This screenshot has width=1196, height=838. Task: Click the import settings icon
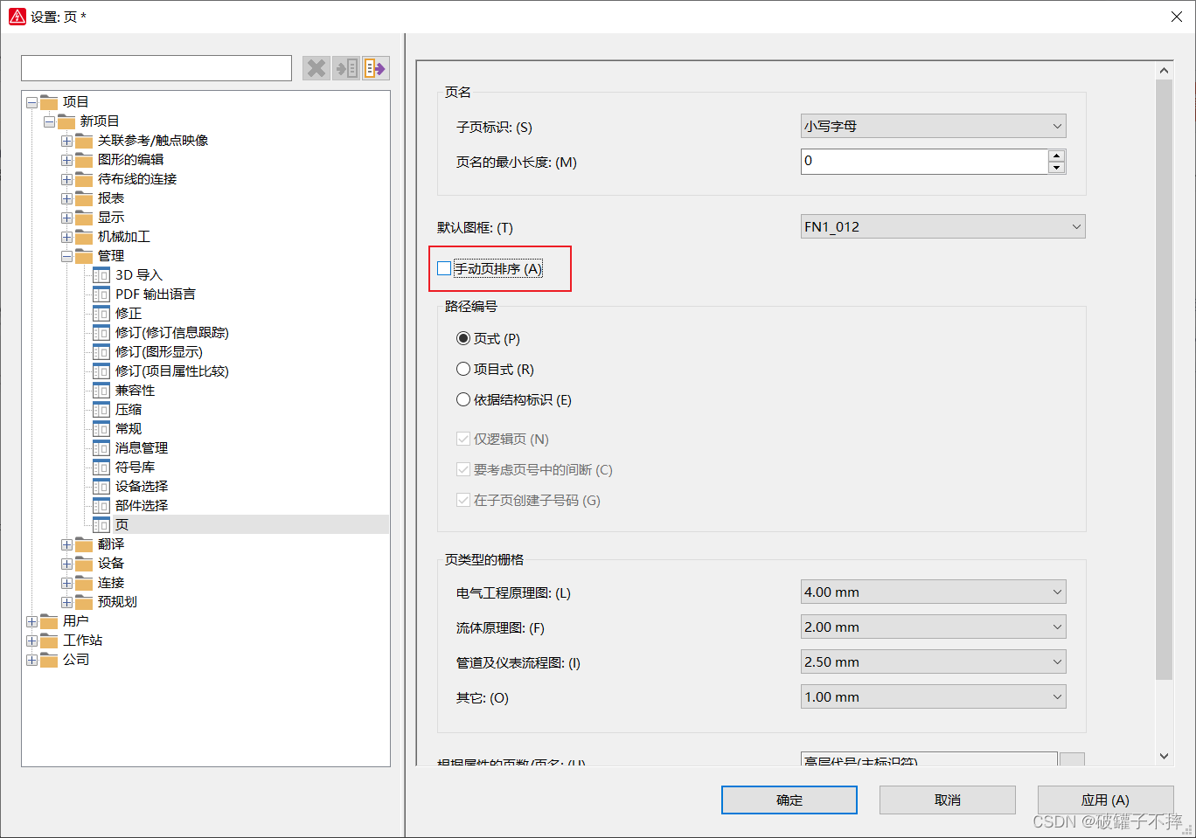click(346, 68)
